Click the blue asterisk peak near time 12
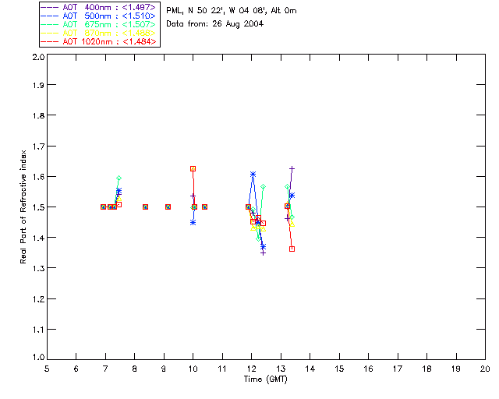 tap(253, 175)
